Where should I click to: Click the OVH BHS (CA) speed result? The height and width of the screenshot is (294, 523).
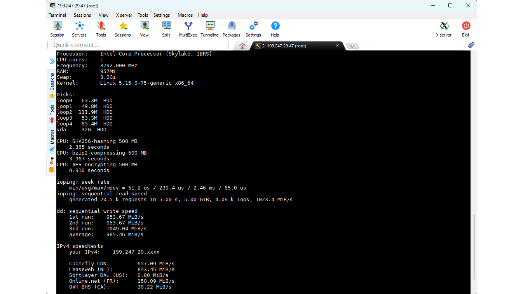coord(120,287)
